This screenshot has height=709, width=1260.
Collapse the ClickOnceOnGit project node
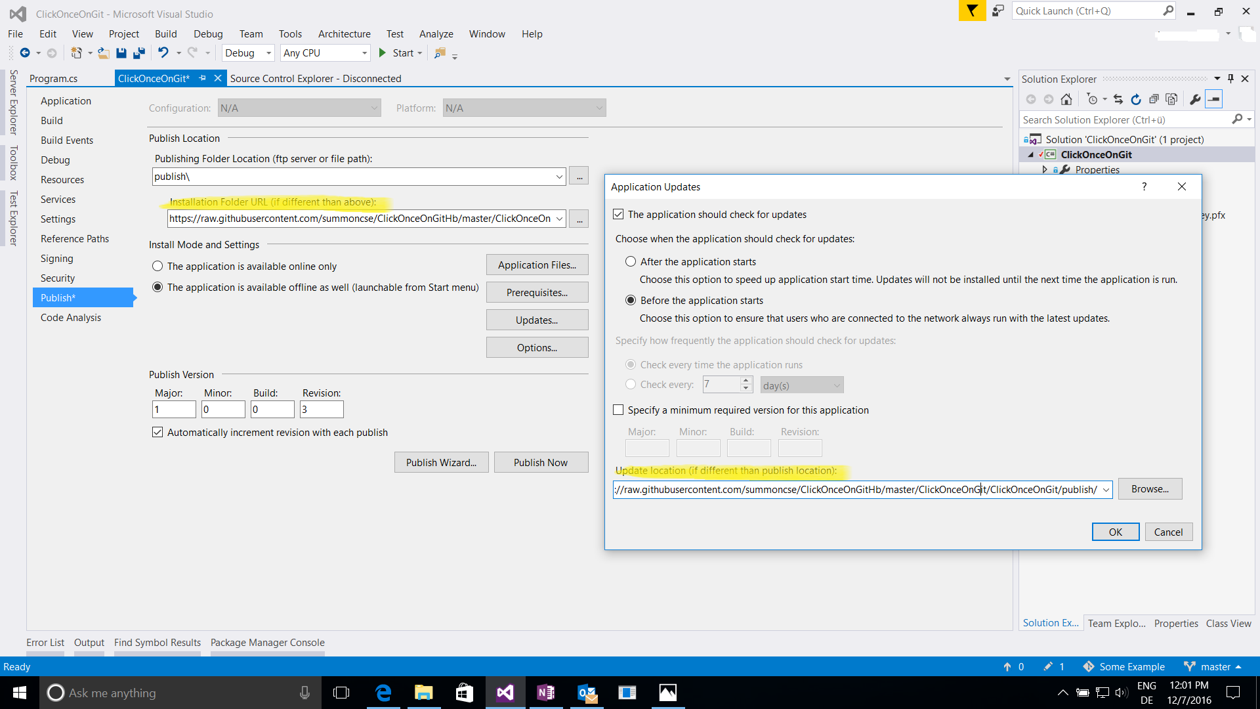pyautogui.click(x=1031, y=155)
